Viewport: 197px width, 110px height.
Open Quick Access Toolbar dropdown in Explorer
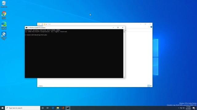pyautogui.click(x=46, y=24)
